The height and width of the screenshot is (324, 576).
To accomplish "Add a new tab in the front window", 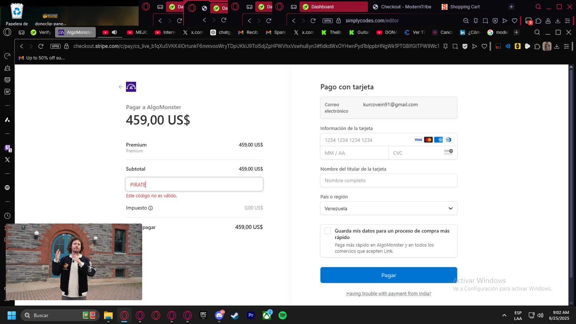I will pyautogui.click(x=516, y=32).
